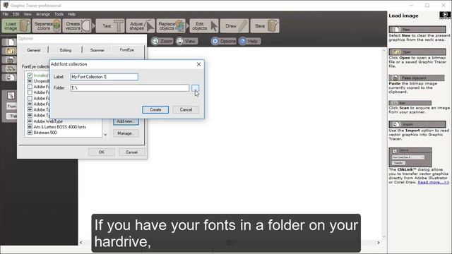The image size is (452, 254).
Task: Choose the Create vectors step
Action: coord(77,26)
